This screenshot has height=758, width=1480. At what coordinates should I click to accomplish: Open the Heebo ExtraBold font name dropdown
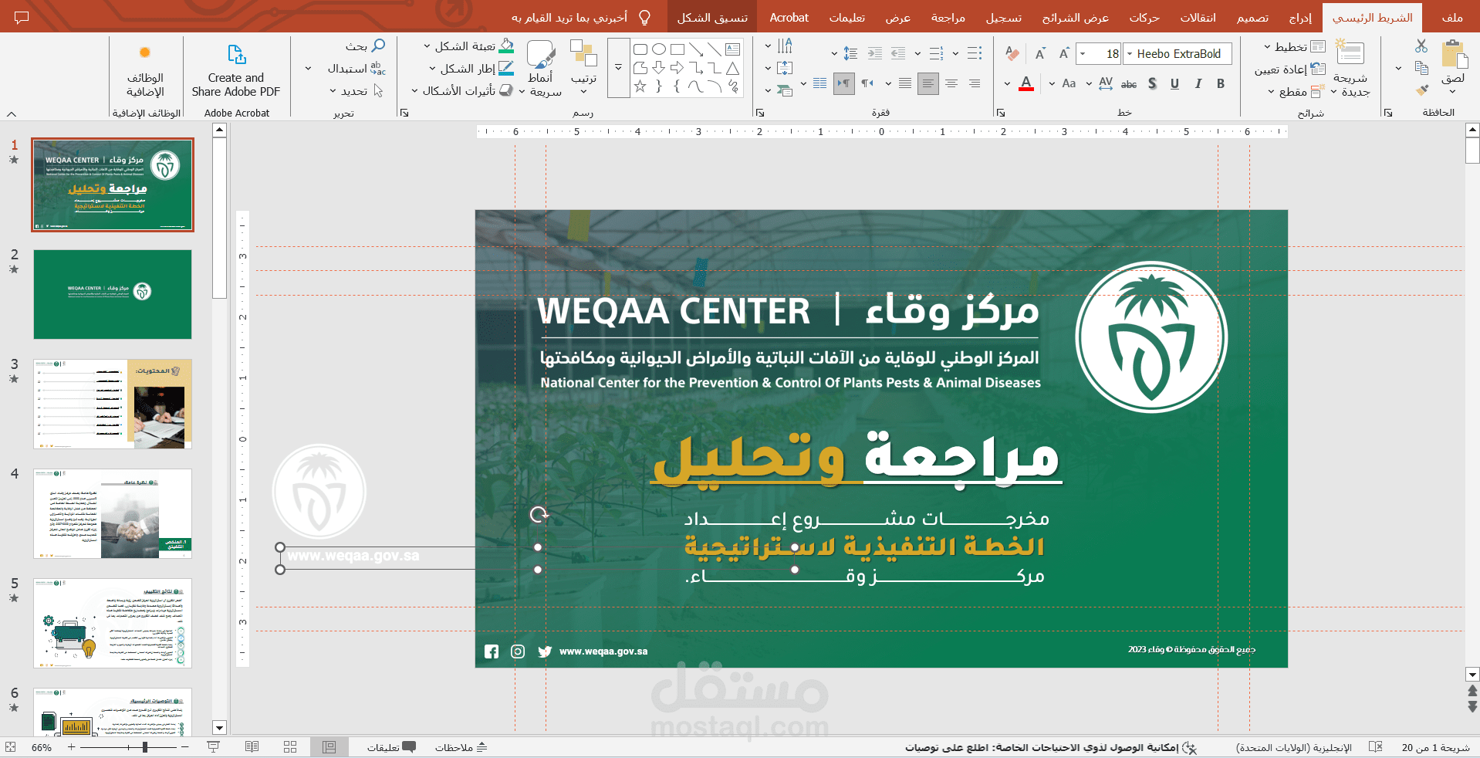1130,54
